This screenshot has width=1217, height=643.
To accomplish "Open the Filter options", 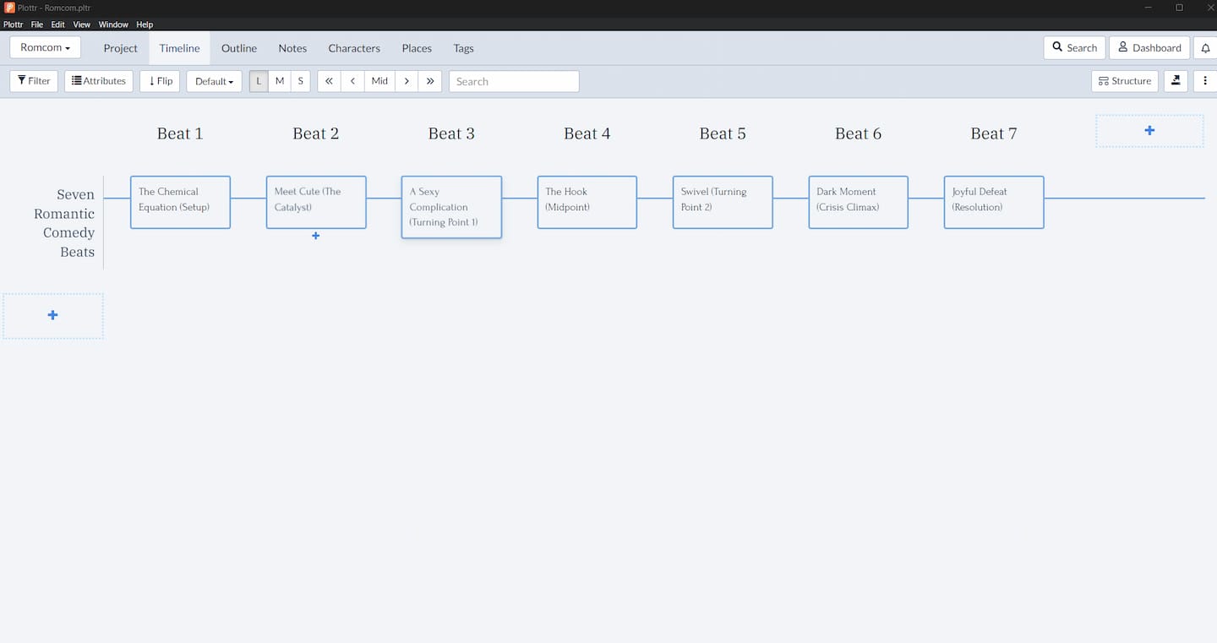I will point(34,81).
